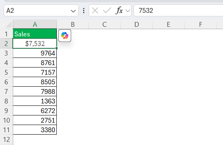Viewport: 223px width, 145px height.
Task: Click the formula bar containing 7532
Action: [178, 10]
